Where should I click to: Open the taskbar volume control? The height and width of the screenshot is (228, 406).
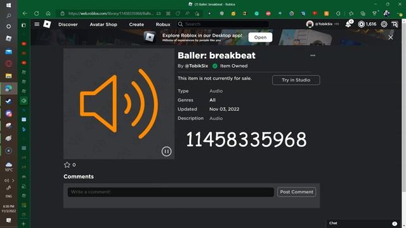[6, 180]
